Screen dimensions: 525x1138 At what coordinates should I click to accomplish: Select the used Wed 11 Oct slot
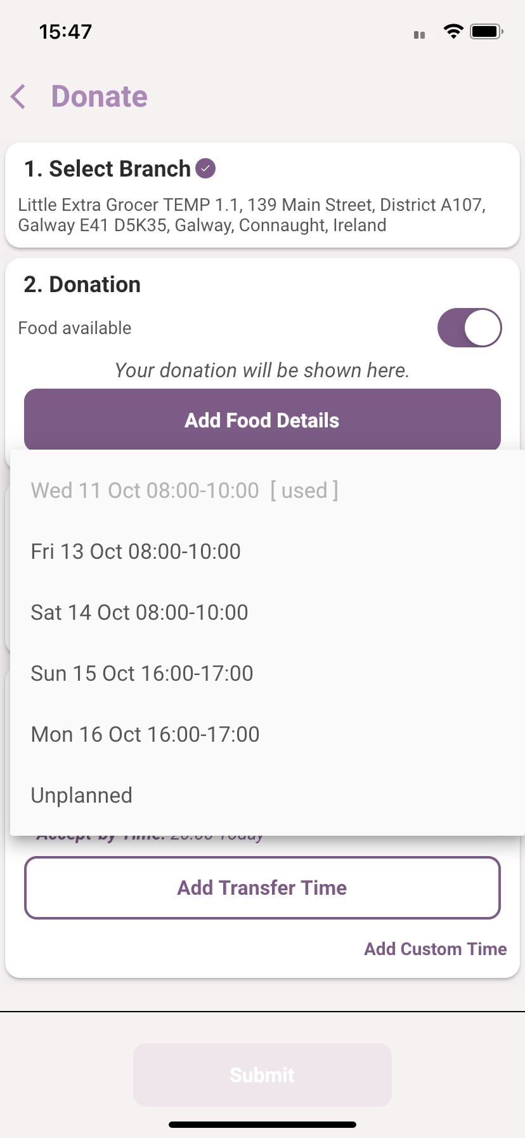[x=185, y=490]
